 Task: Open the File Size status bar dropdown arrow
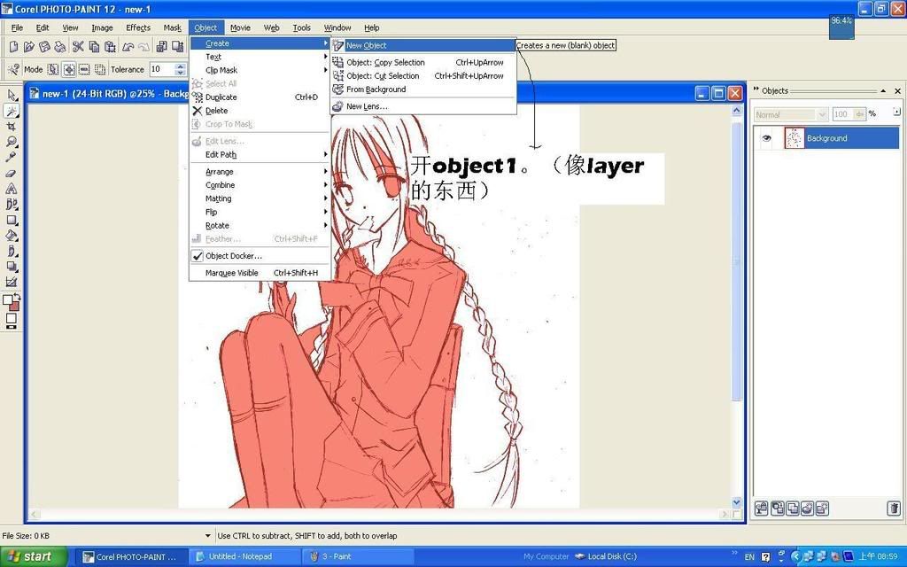[x=208, y=536]
